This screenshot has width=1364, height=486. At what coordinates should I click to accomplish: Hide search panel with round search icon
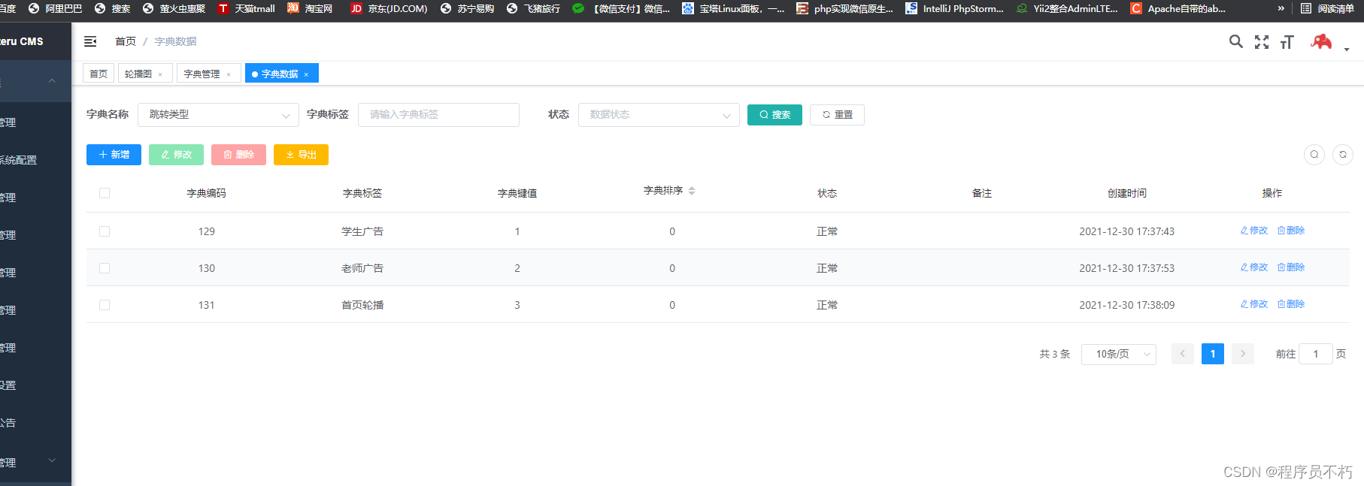[1314, 155]
